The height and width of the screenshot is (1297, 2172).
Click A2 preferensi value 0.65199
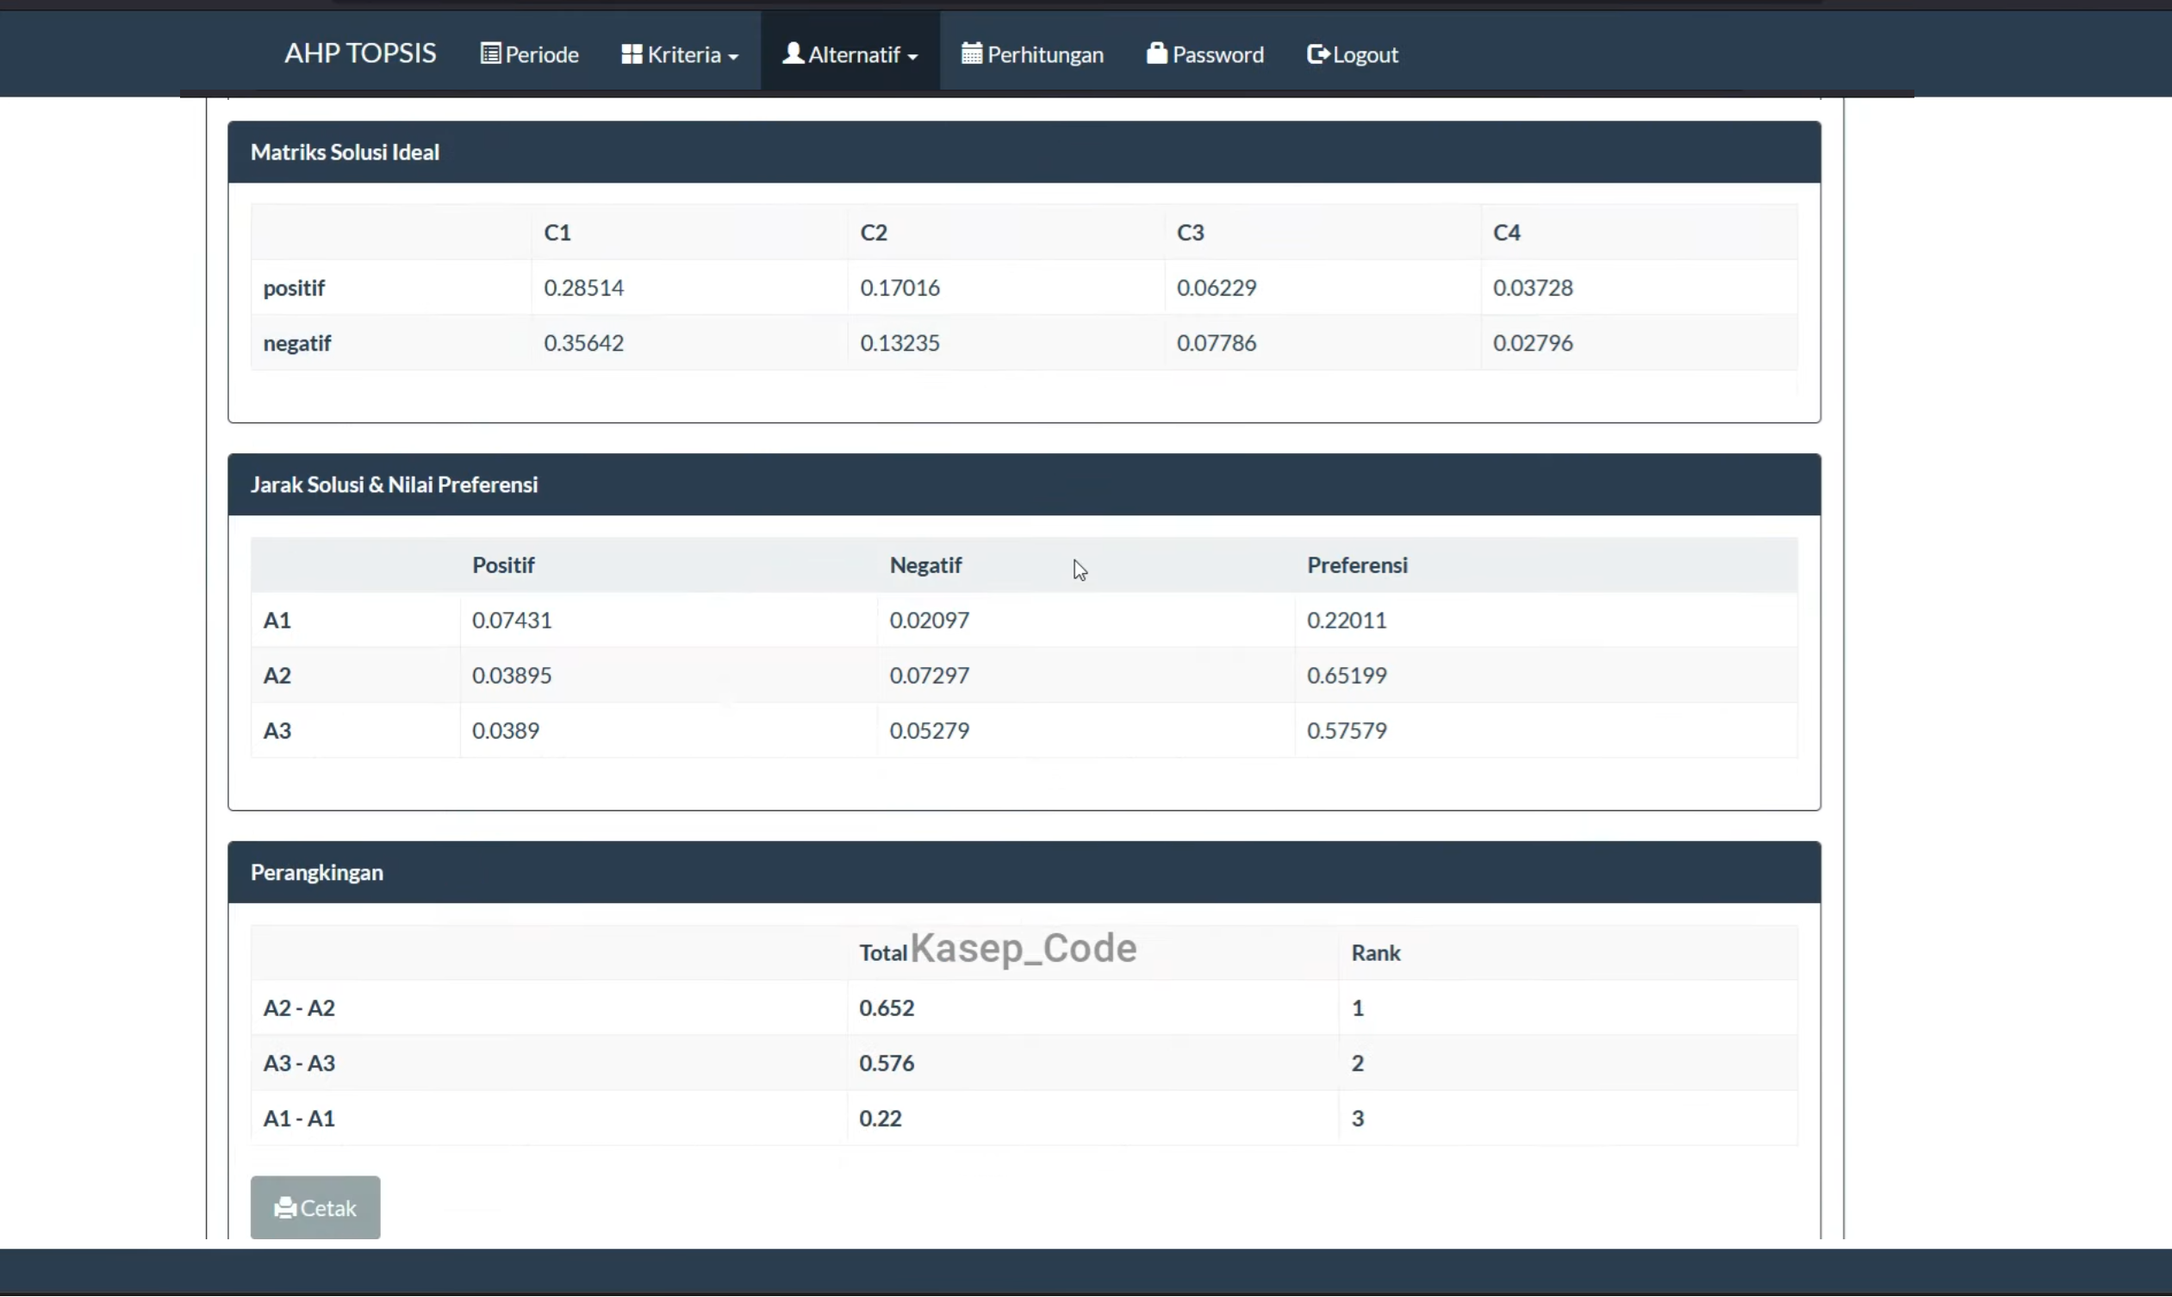click(x=1347, y=675)
